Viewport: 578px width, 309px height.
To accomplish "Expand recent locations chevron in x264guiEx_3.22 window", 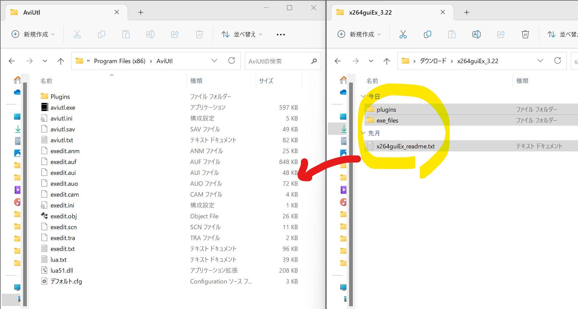I will click(x=371, y=61).
